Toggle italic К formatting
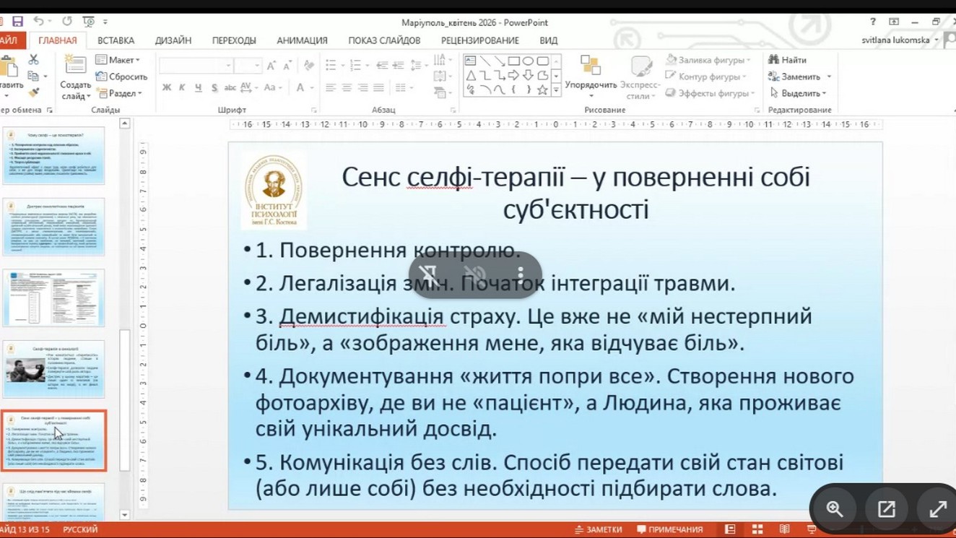Screen dimensions: 956x538 (182, 88)
